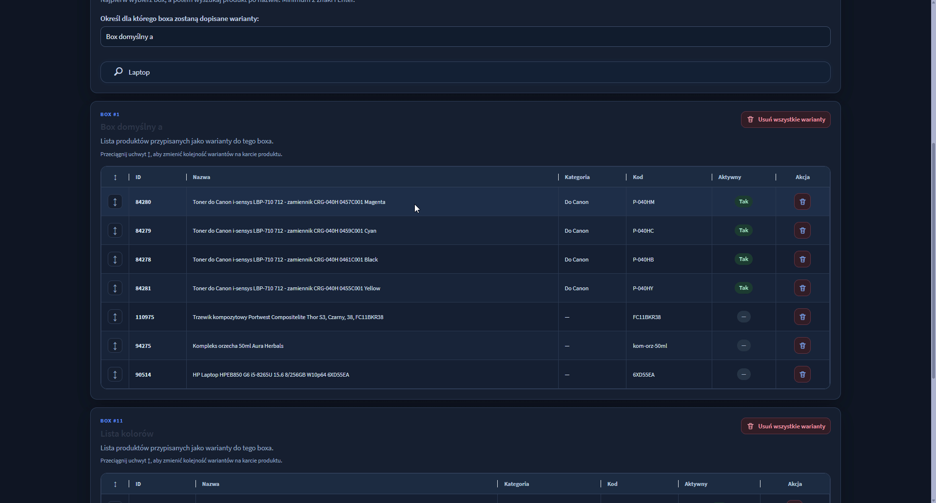Click product code P-040HM
Screen dimensions: 936x503
643,202
